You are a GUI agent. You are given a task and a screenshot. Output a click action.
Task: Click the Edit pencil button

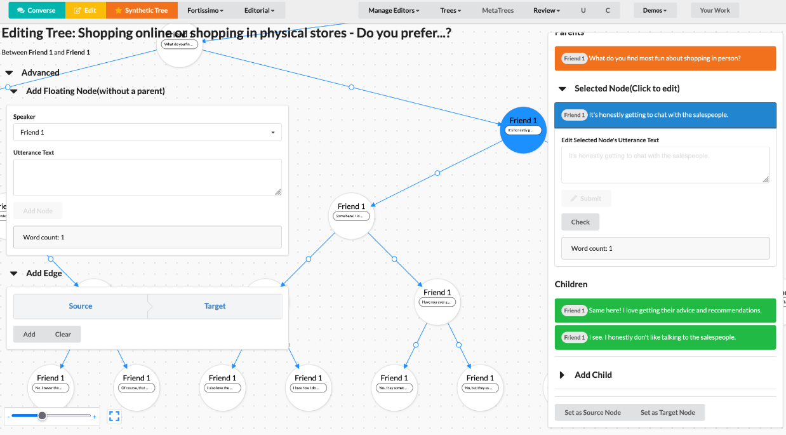85,10
